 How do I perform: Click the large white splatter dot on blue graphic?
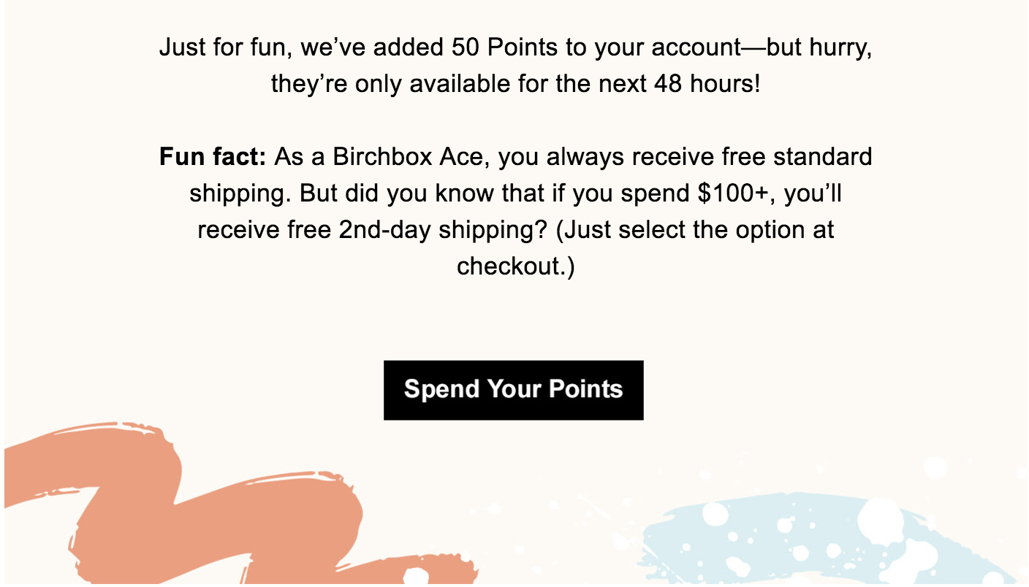click(881, 521)
